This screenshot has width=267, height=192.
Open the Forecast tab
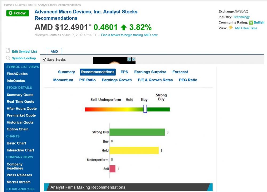180,72
